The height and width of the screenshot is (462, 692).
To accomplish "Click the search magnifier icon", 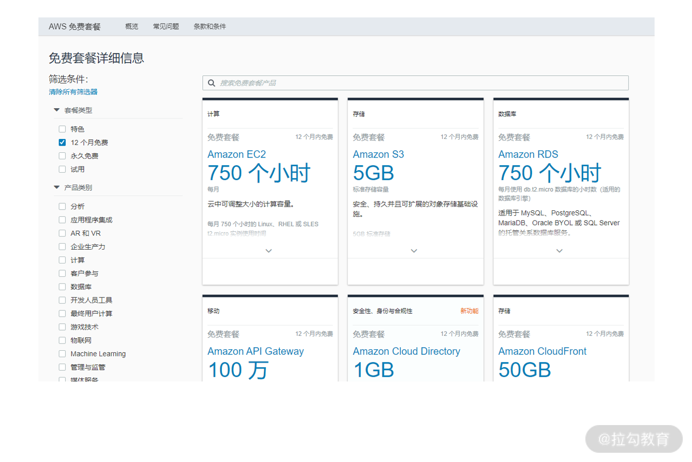I will click(211, 83).
